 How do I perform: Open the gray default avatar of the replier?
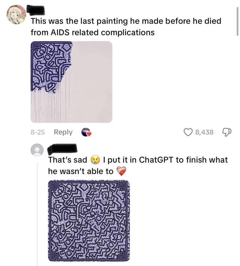(x=37, y=150)
